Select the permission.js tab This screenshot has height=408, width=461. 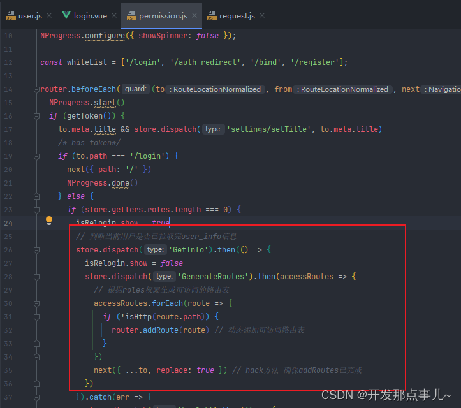(162, 16)
